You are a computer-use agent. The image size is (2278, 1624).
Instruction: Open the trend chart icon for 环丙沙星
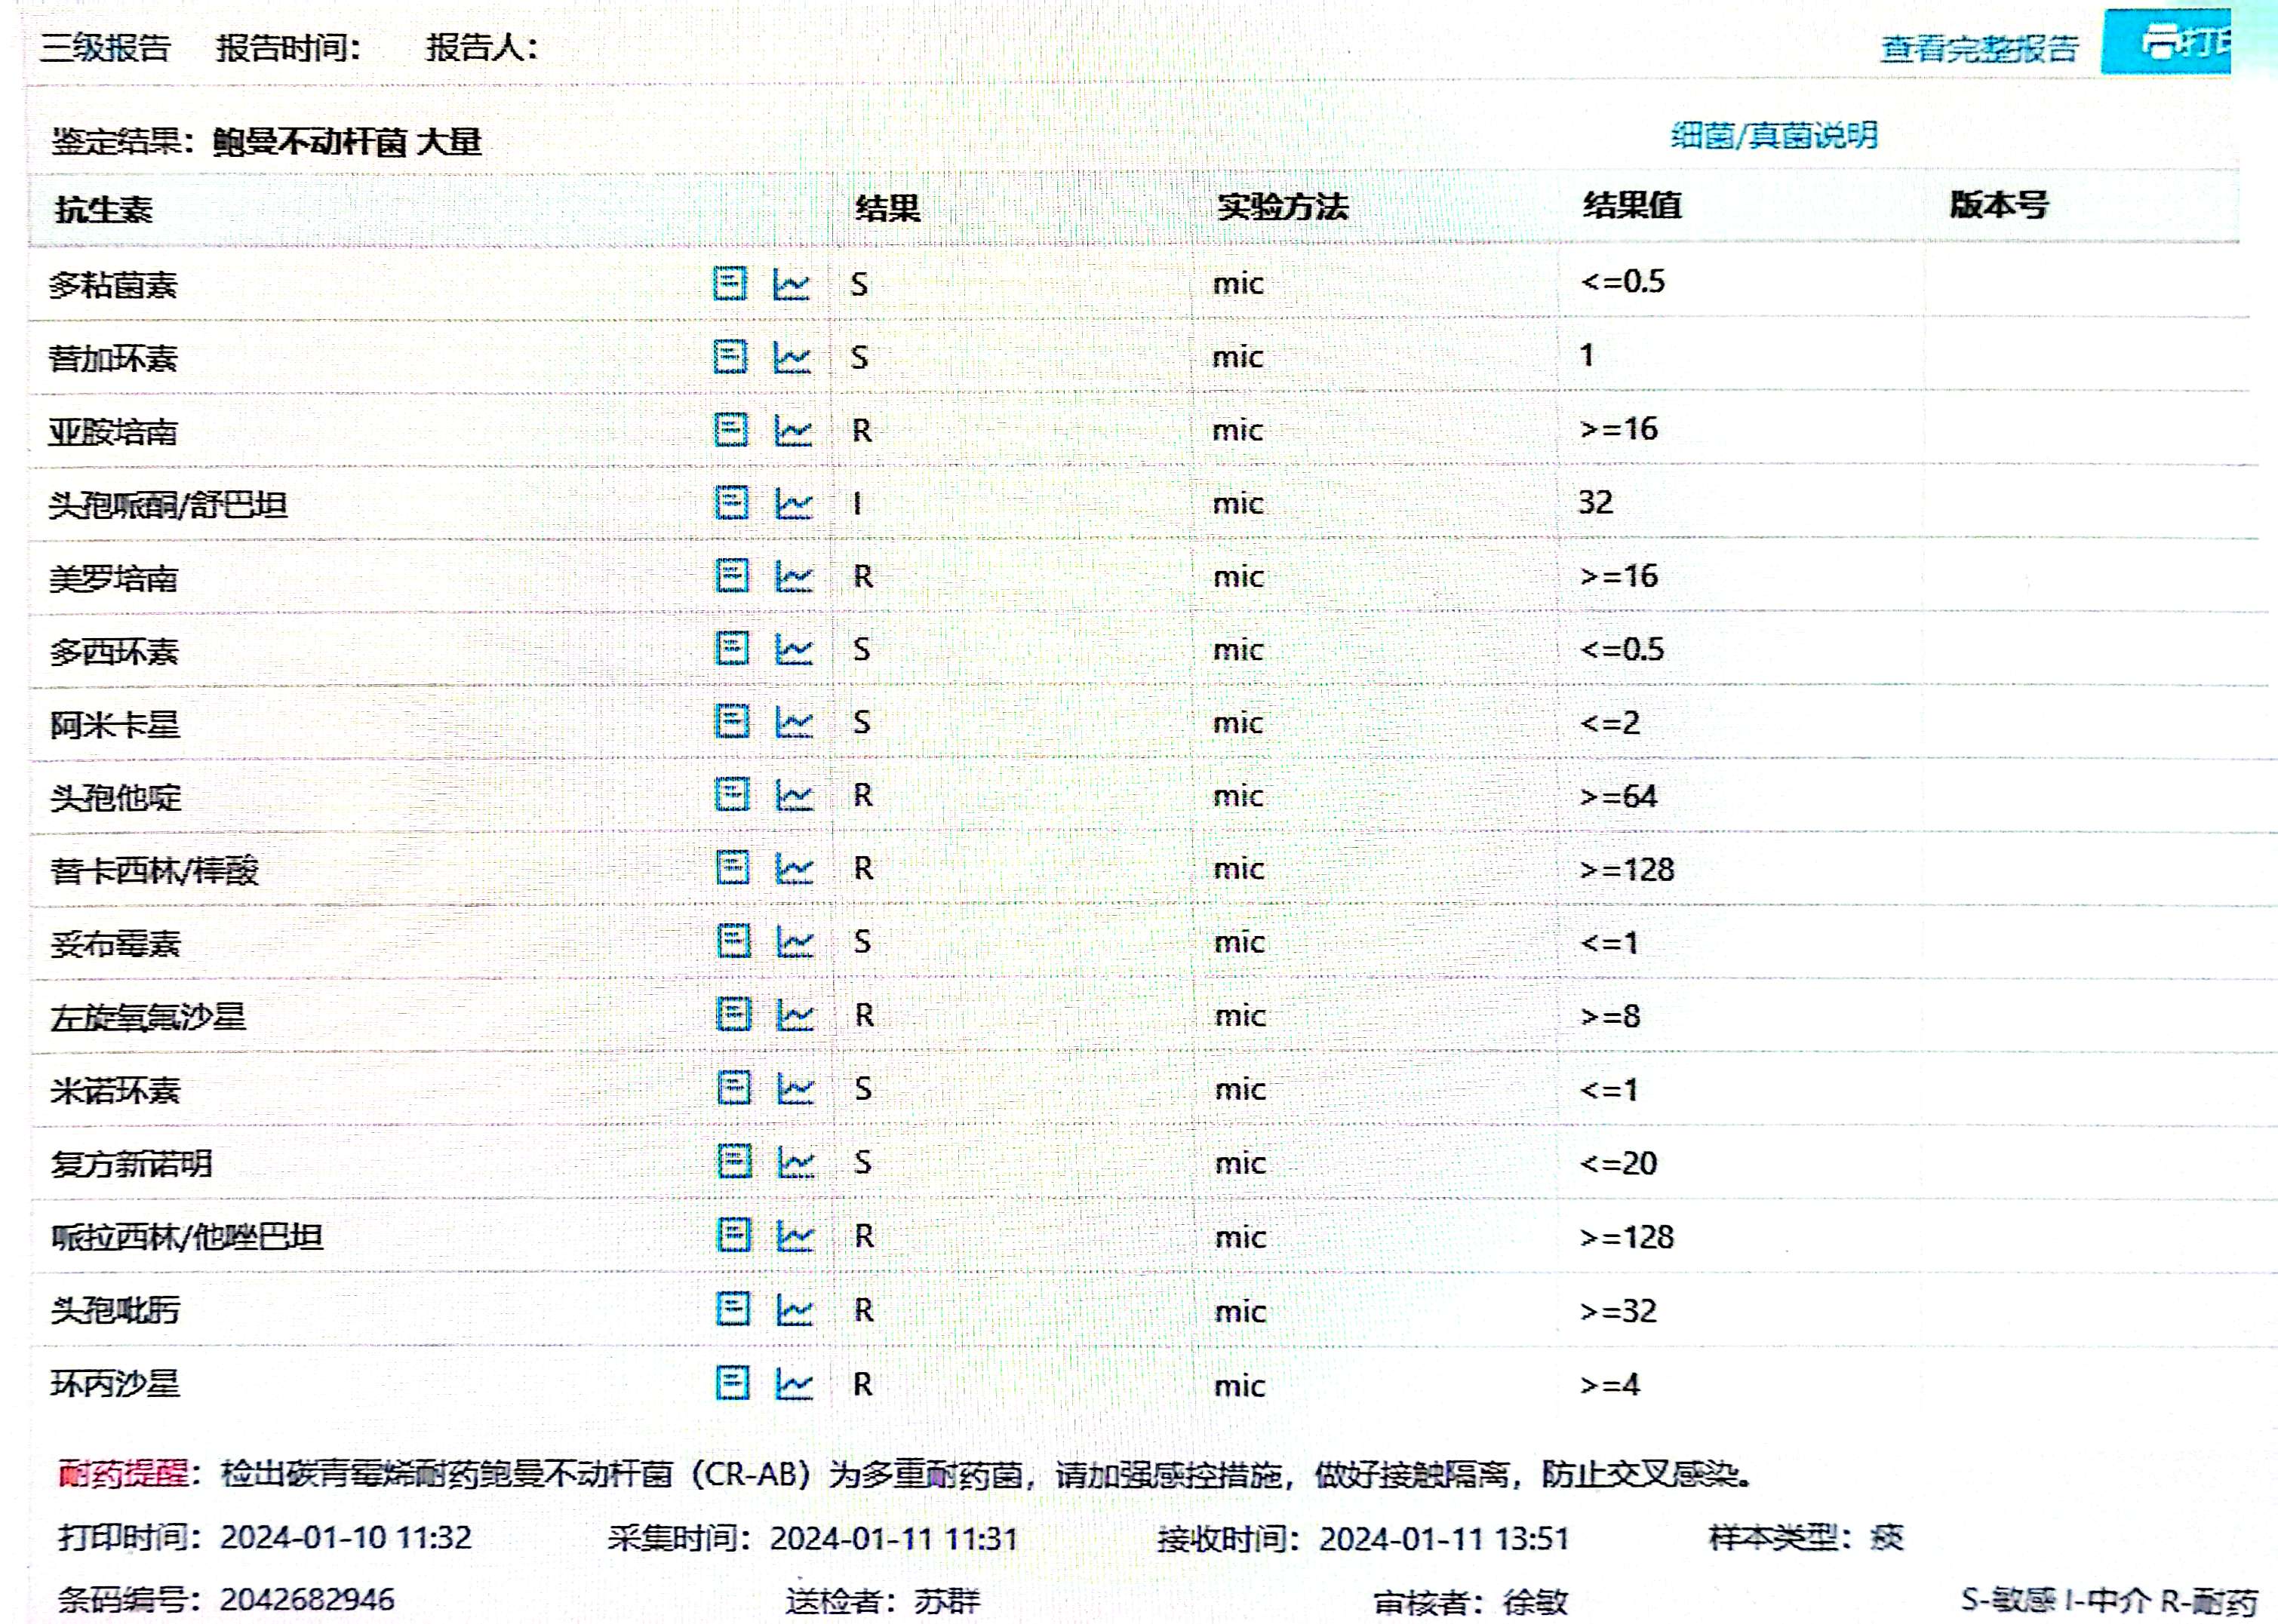795,1384
